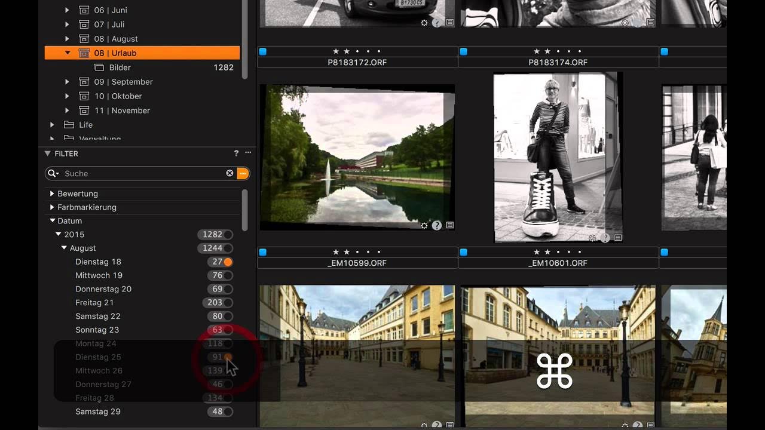Collapse the Datum filter group
This screenshot has width=765, height=430.
click(52, 221)
